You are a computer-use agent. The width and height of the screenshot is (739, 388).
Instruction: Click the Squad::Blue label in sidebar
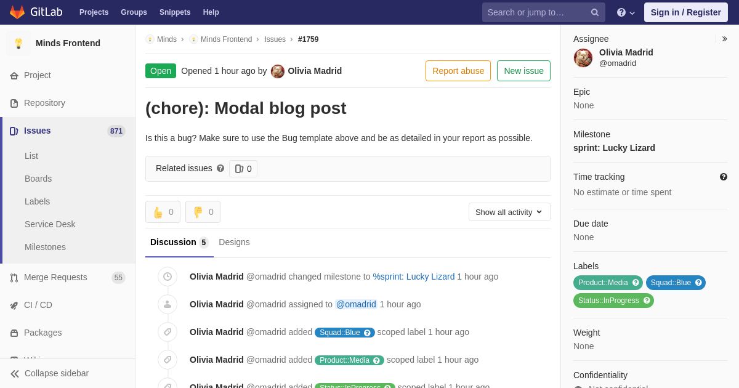coord(676,283)
